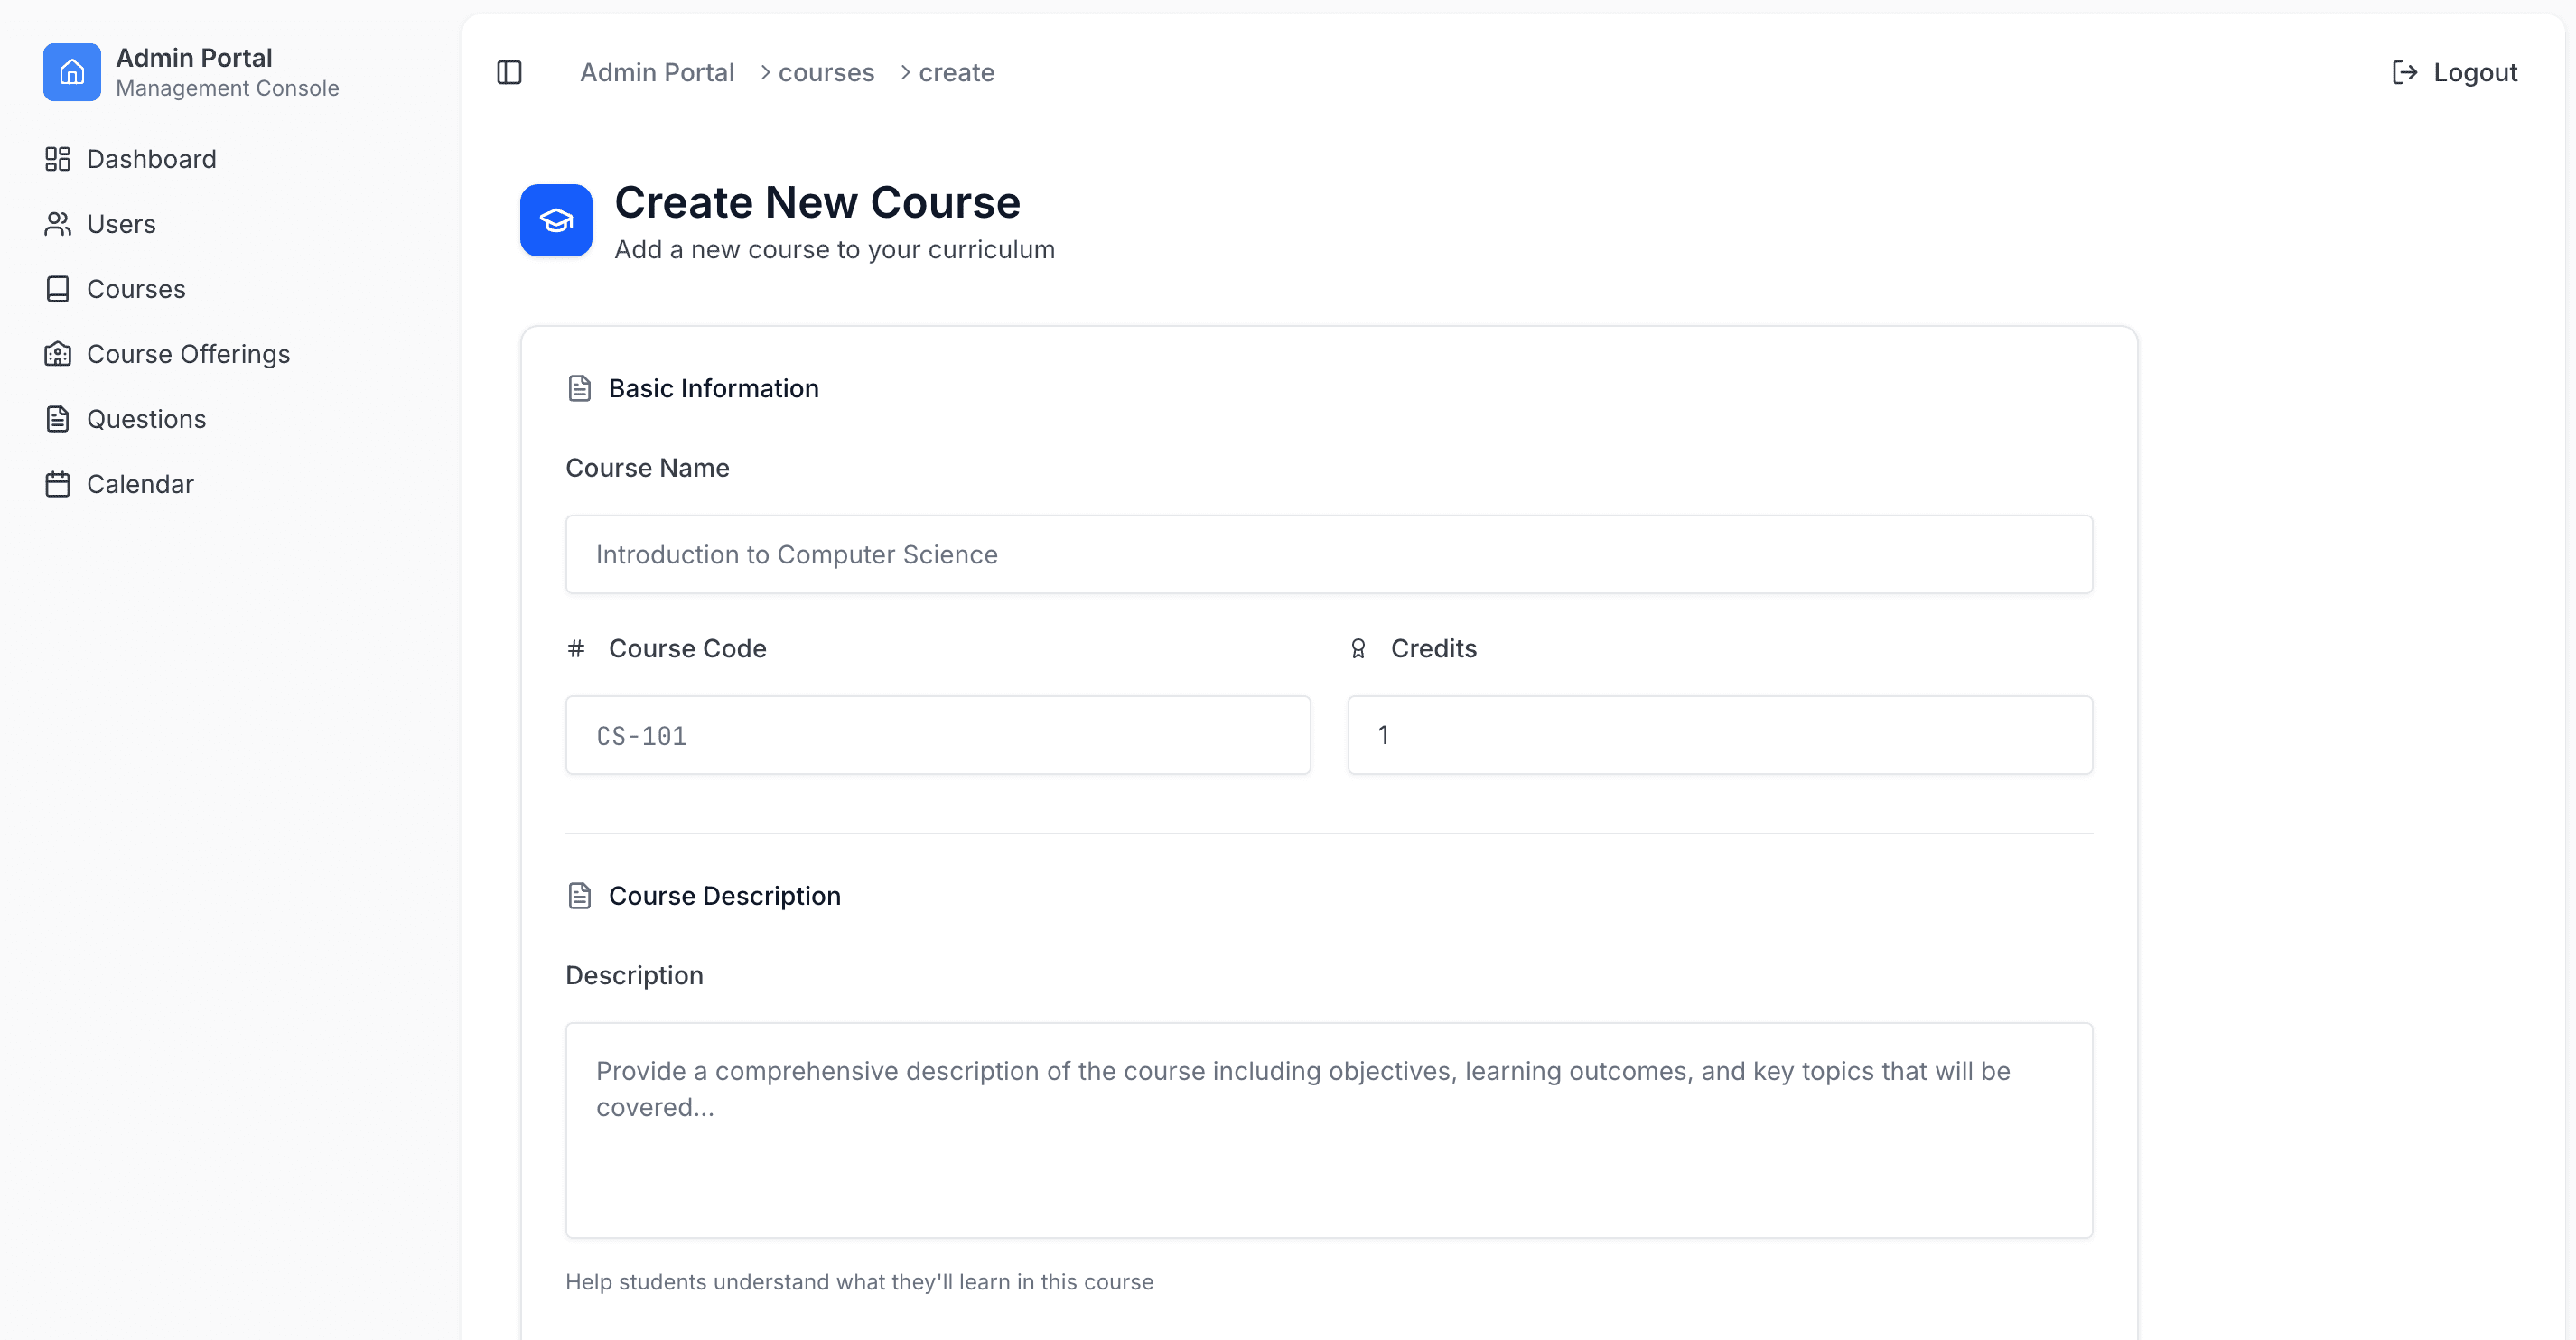This screenshot has height=1340, width=2576.
Task: Click the Course Offerings building icon
Action: (58, 354)
